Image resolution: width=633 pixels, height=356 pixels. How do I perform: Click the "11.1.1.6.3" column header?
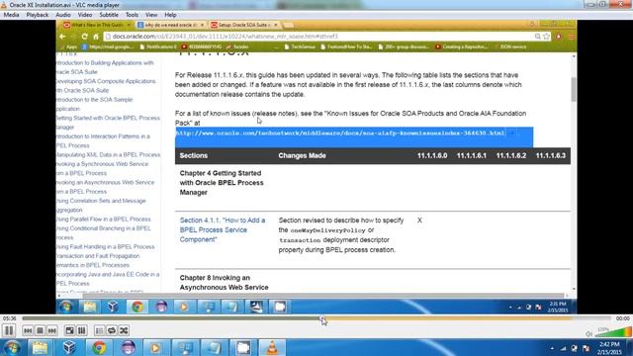click(x=550, y=155)
